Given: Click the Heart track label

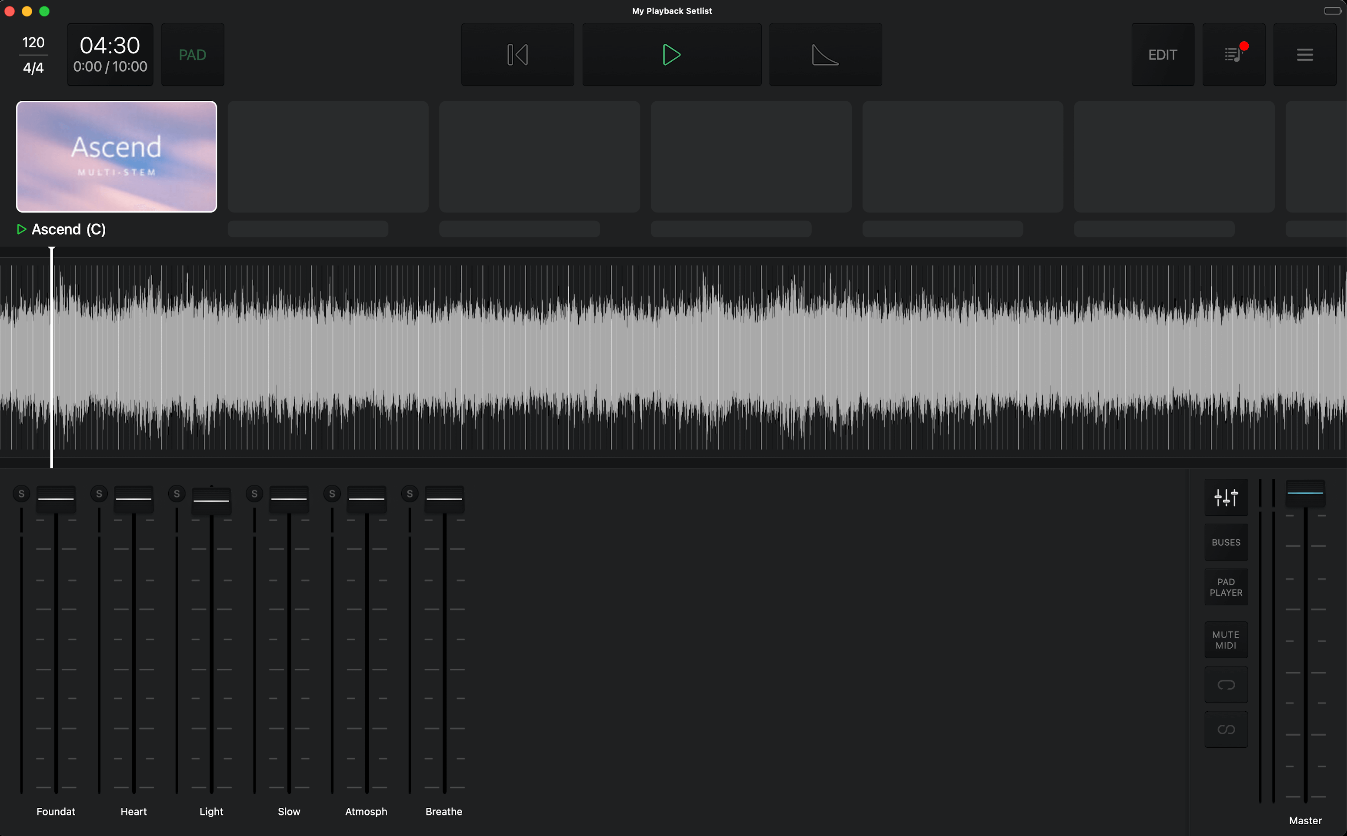Looking at the screenshot, I should 134,812.
